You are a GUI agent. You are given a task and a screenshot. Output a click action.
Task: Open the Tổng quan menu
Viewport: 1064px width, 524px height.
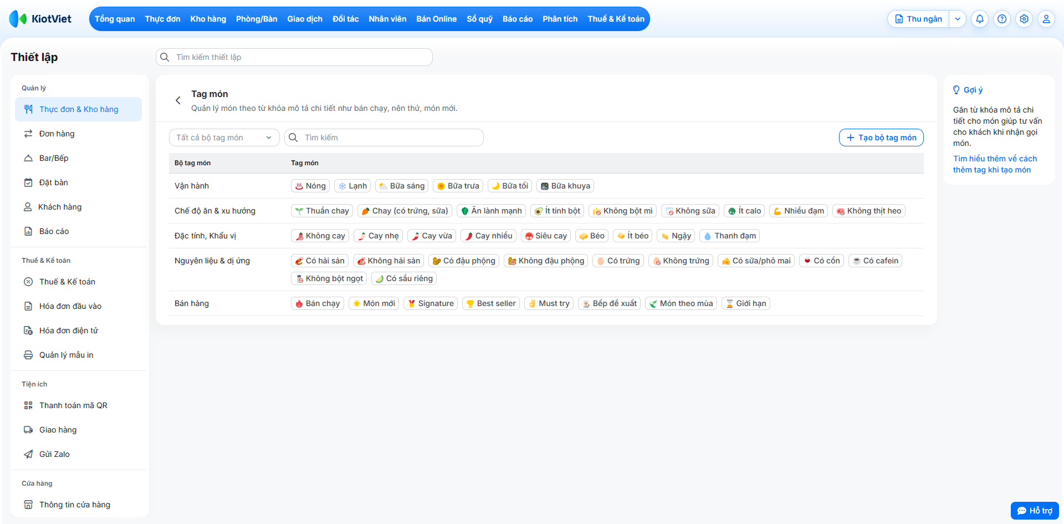point(115,19)
